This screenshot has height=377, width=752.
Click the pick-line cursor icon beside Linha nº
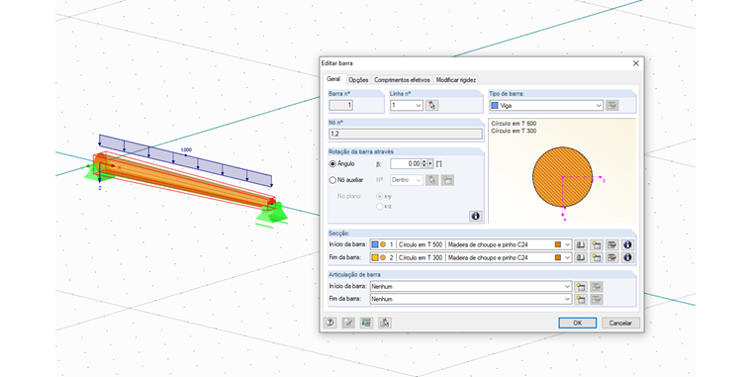(432, 105)
